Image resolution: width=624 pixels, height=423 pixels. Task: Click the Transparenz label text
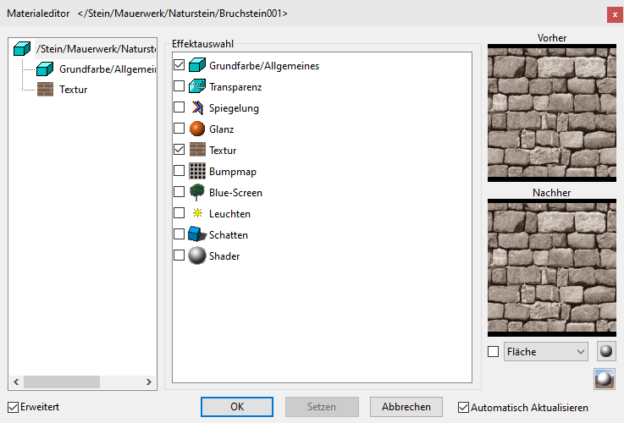[x=235, y=87]
